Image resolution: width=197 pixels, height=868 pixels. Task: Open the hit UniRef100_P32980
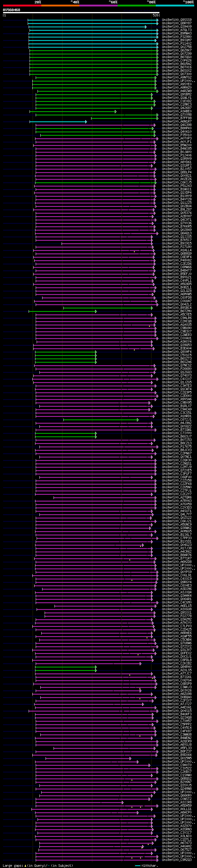pyautogui.click(x=177, y=37)
